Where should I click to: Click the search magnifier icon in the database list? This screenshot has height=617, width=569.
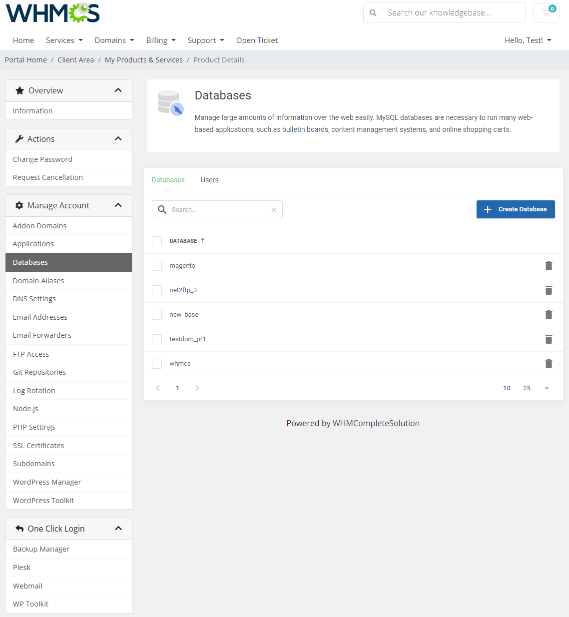click(162, 209)
